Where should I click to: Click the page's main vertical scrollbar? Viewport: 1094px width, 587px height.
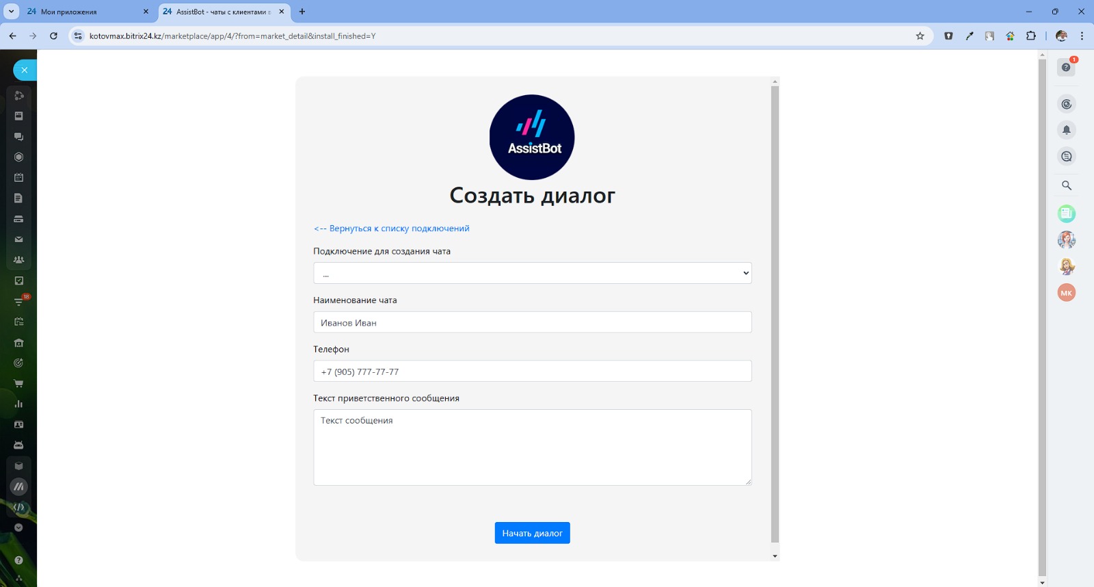(1042, 318)
